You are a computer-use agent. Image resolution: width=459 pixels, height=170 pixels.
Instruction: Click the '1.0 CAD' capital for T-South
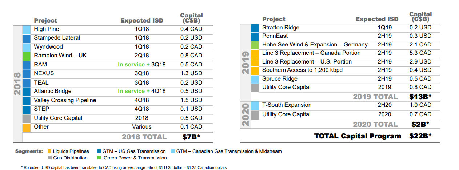420,105
